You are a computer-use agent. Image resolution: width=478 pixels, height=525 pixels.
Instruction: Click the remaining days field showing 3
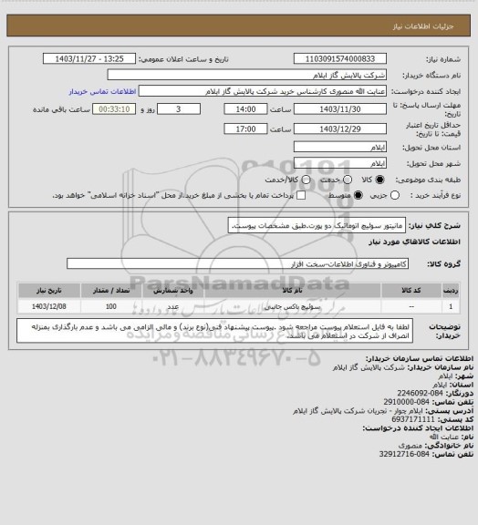point(179,109)
